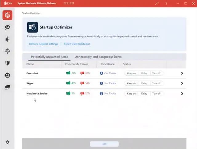
Task: Choose Keep on for Skype
Action: 131,83
